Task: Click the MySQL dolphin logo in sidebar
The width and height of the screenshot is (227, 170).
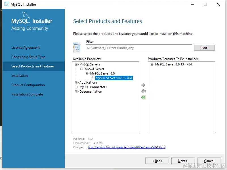Action: pyautogui.click(x=26, y=15)
